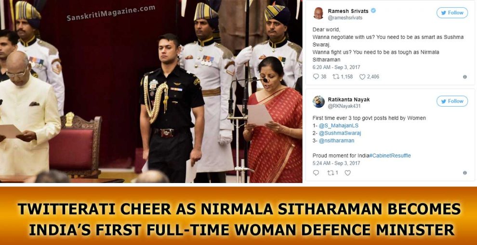Screen dimensions: 477x245
Task: Follow Ratikanta Nayak
Action: [x=452, y=101]
